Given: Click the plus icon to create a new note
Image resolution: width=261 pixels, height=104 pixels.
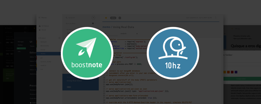Looking at the screenshot, I should point(93,18).
